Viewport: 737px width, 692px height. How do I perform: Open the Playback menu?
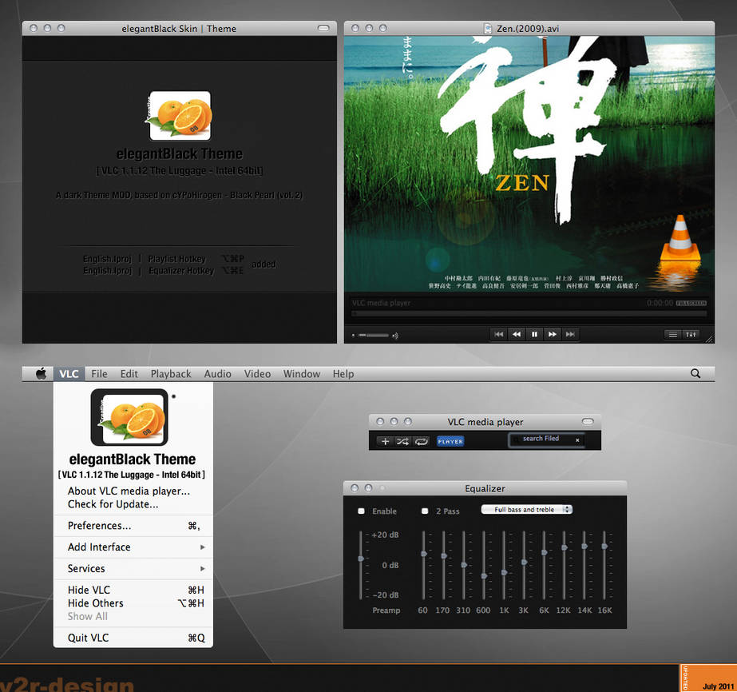pos(171,373)
